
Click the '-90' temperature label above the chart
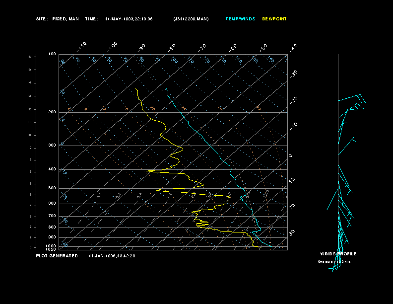(x=141, y=48)
